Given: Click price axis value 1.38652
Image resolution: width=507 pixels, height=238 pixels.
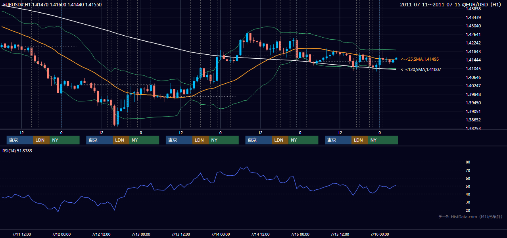Looking at the screenshot, I should [x=473, y=120].
